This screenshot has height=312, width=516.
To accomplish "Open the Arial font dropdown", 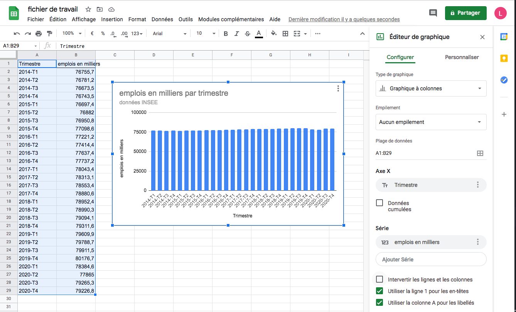I will tap(169, 34).
